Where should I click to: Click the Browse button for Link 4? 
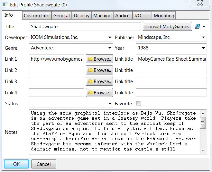tap(99, 92)
